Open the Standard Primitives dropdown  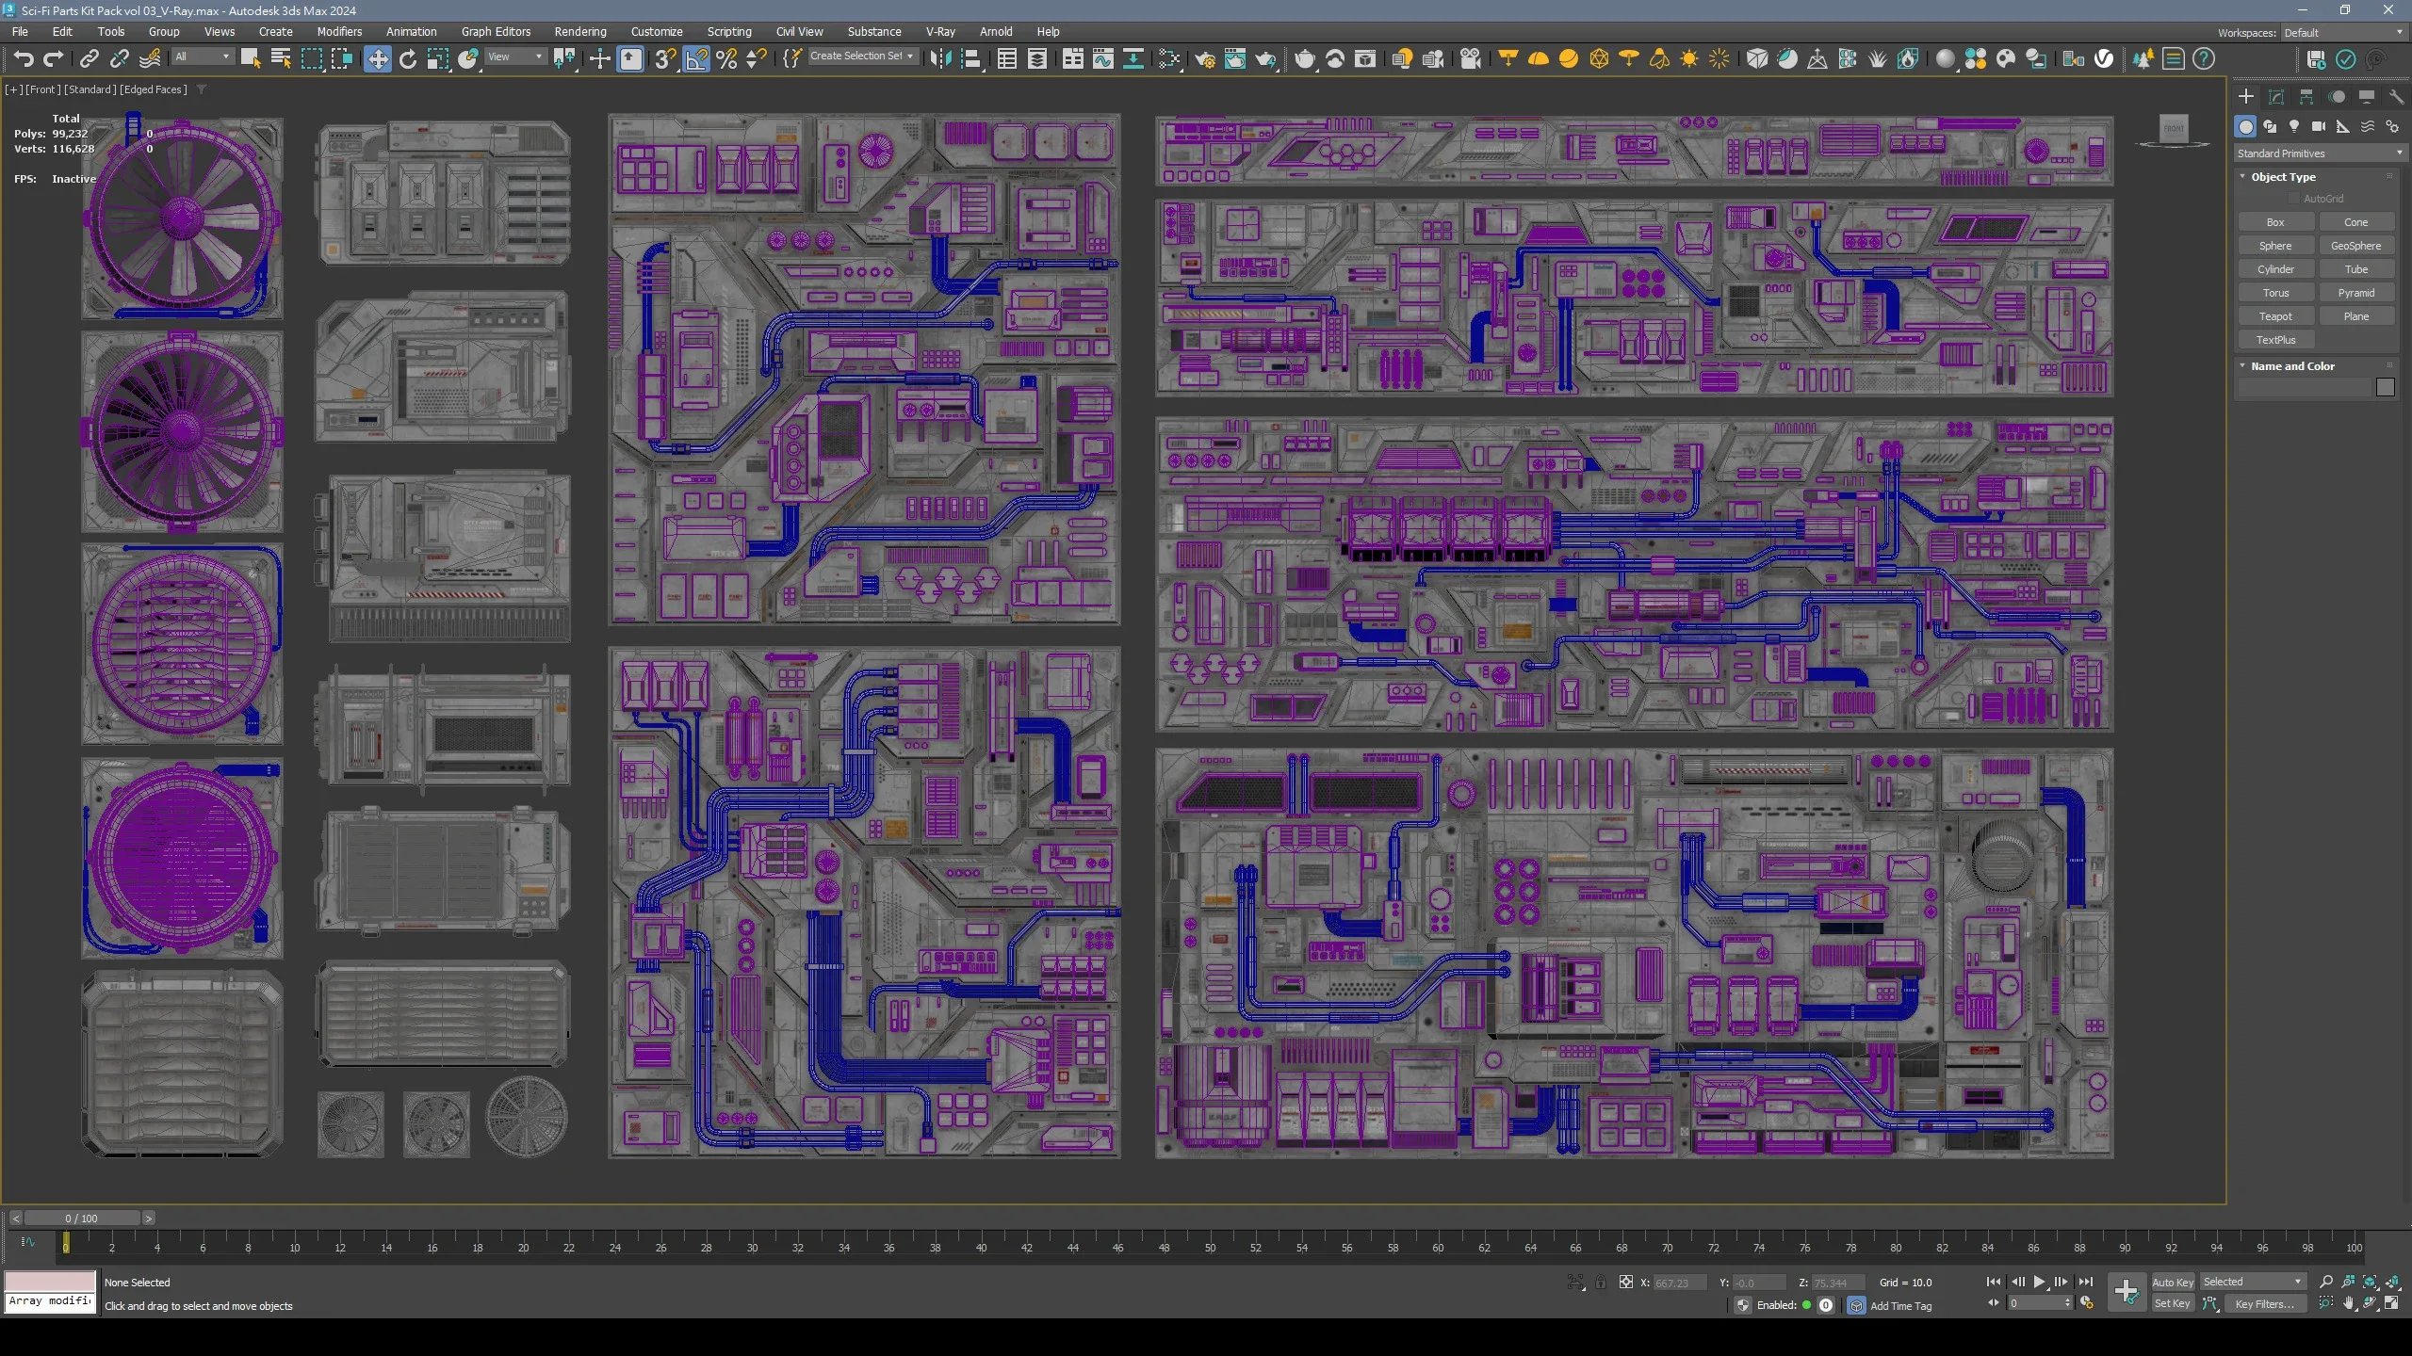click(x=2318, y=153)
